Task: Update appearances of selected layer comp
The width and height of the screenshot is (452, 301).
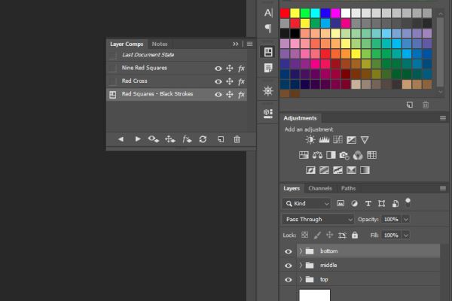Action: tap(187, 140)
